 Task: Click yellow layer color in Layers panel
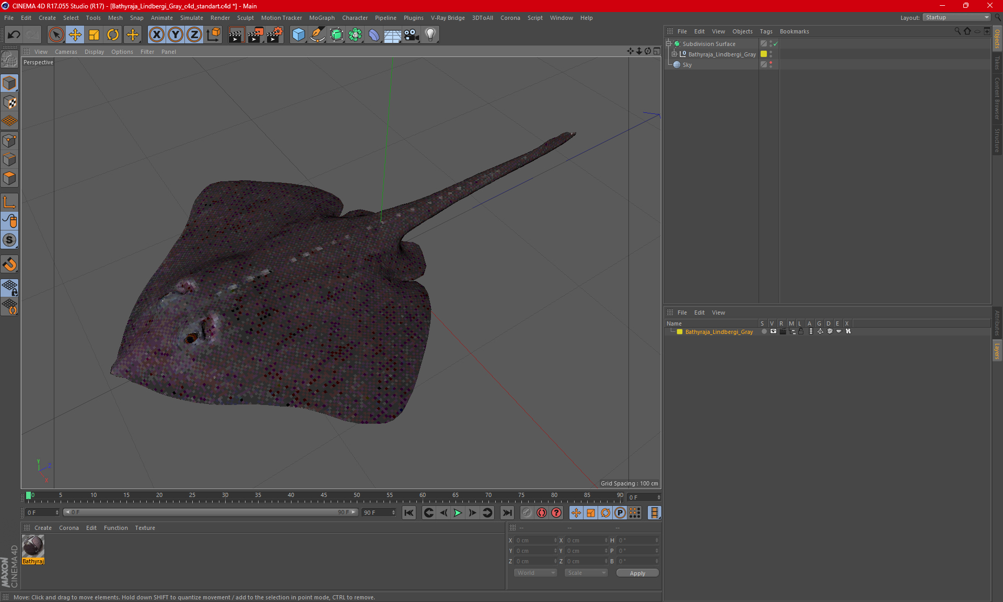coord(680,332)
